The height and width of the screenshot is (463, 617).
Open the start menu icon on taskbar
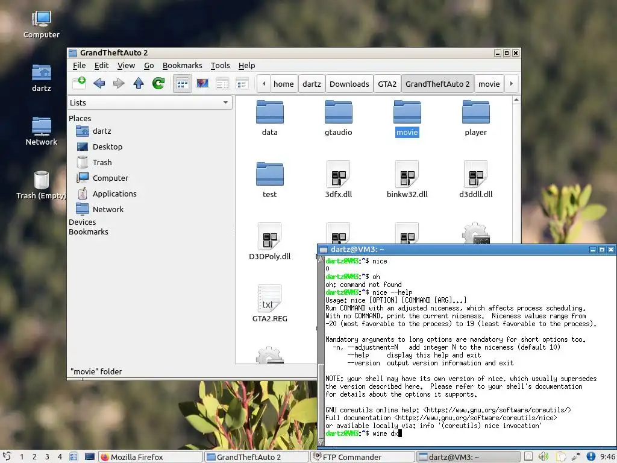coord(7,457)
